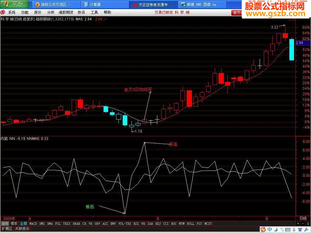Choose the FSL indicator
Screen dimensions: 311x233
coord(58,224)
